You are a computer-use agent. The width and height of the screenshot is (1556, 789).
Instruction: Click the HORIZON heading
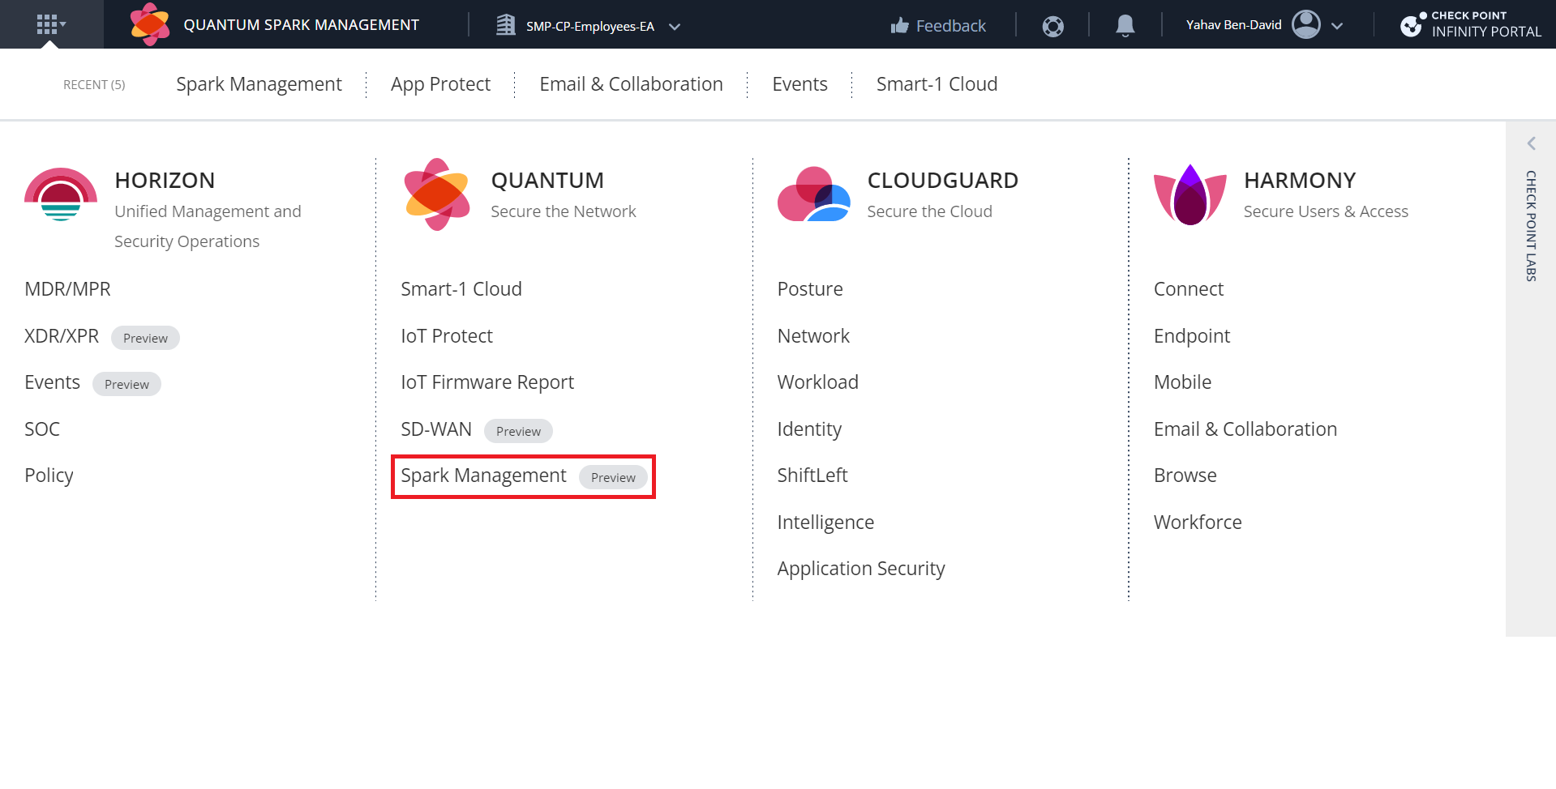(165, 181)
